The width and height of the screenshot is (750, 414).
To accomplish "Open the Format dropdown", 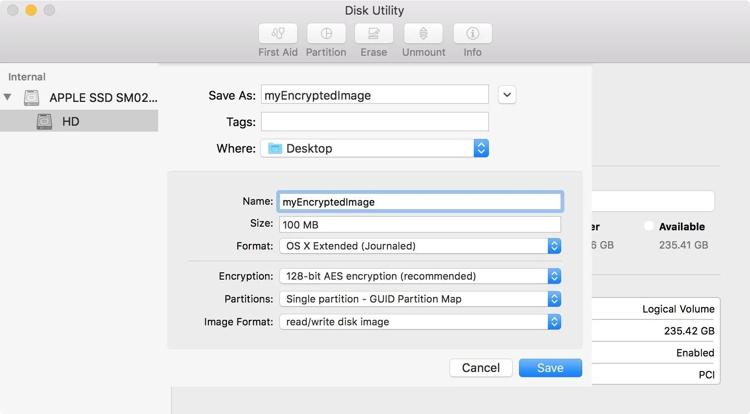I will click(420, 246).
